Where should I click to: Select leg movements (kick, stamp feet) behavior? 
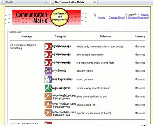95,63
